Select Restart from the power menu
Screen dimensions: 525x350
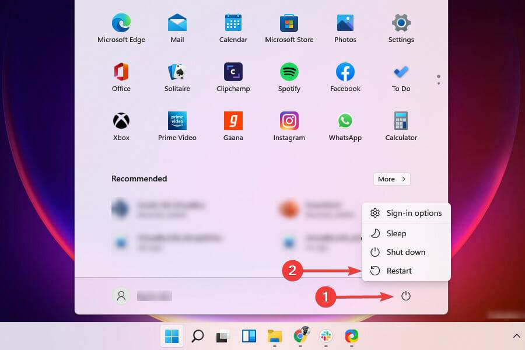pyautogui.click(x=406, y=271)
